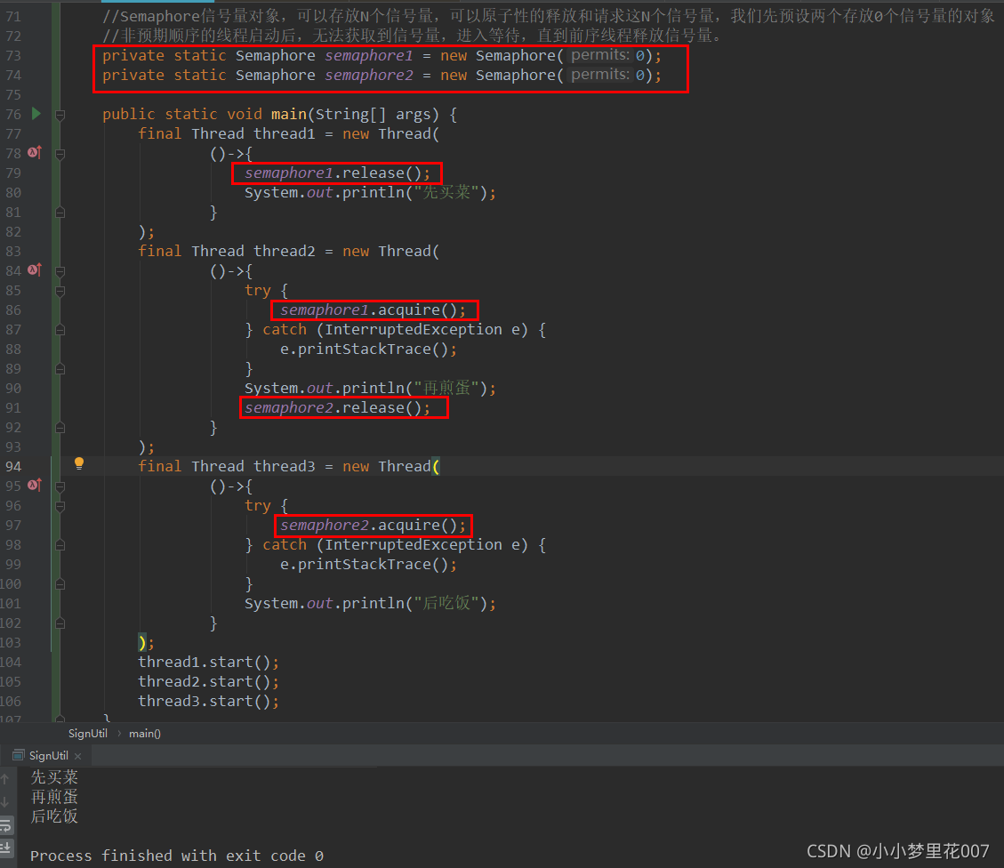Collapse the lambda fold marker at line 84

coord(60,271)
